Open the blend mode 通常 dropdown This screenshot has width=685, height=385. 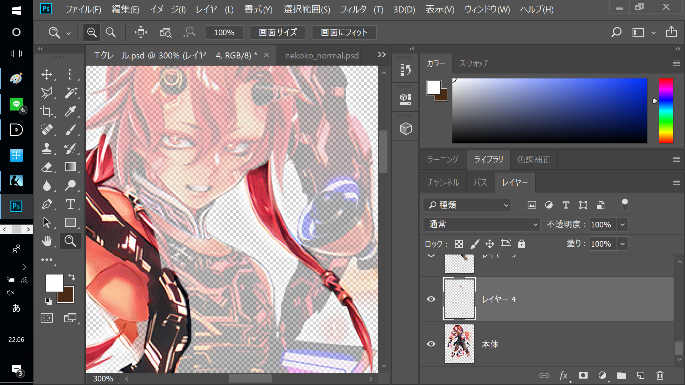click(481, 224)
